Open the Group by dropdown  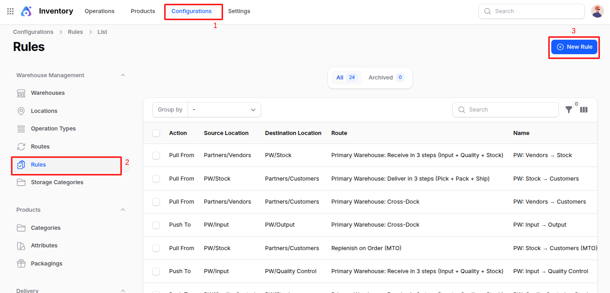tap(224, 110)
